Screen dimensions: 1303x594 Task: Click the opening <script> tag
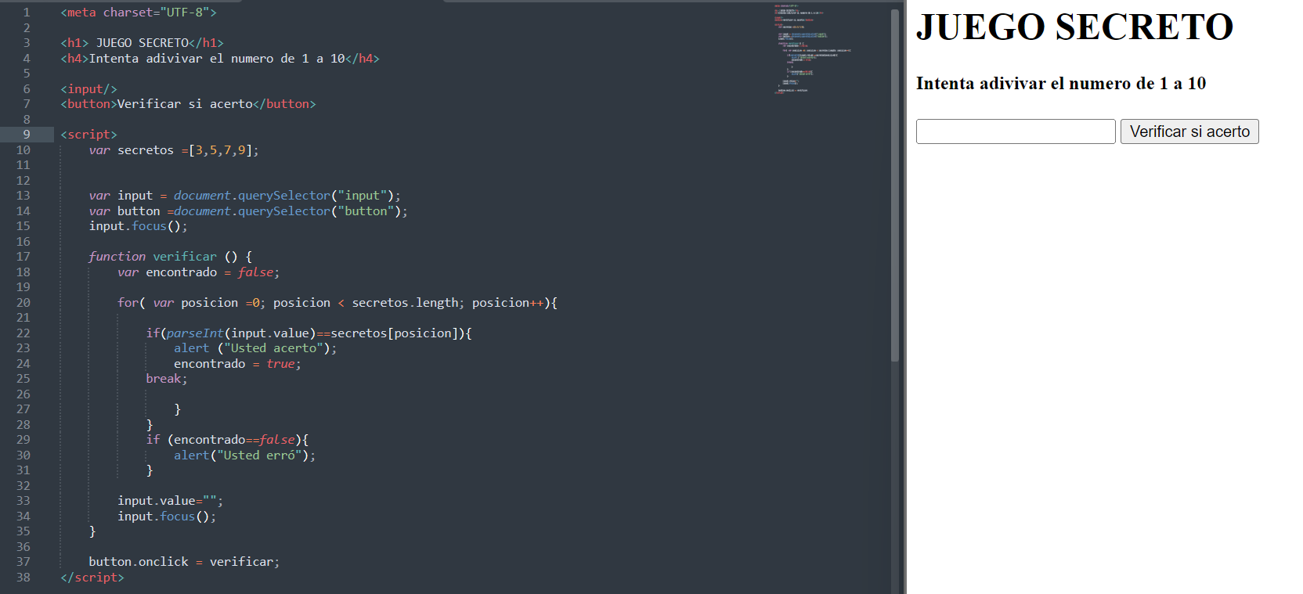click(x=88, y=135)
